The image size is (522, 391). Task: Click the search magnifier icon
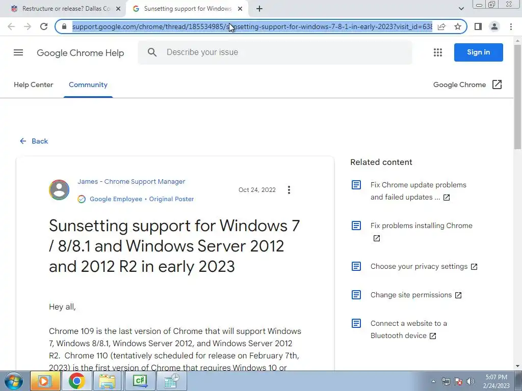click(152, 52)
